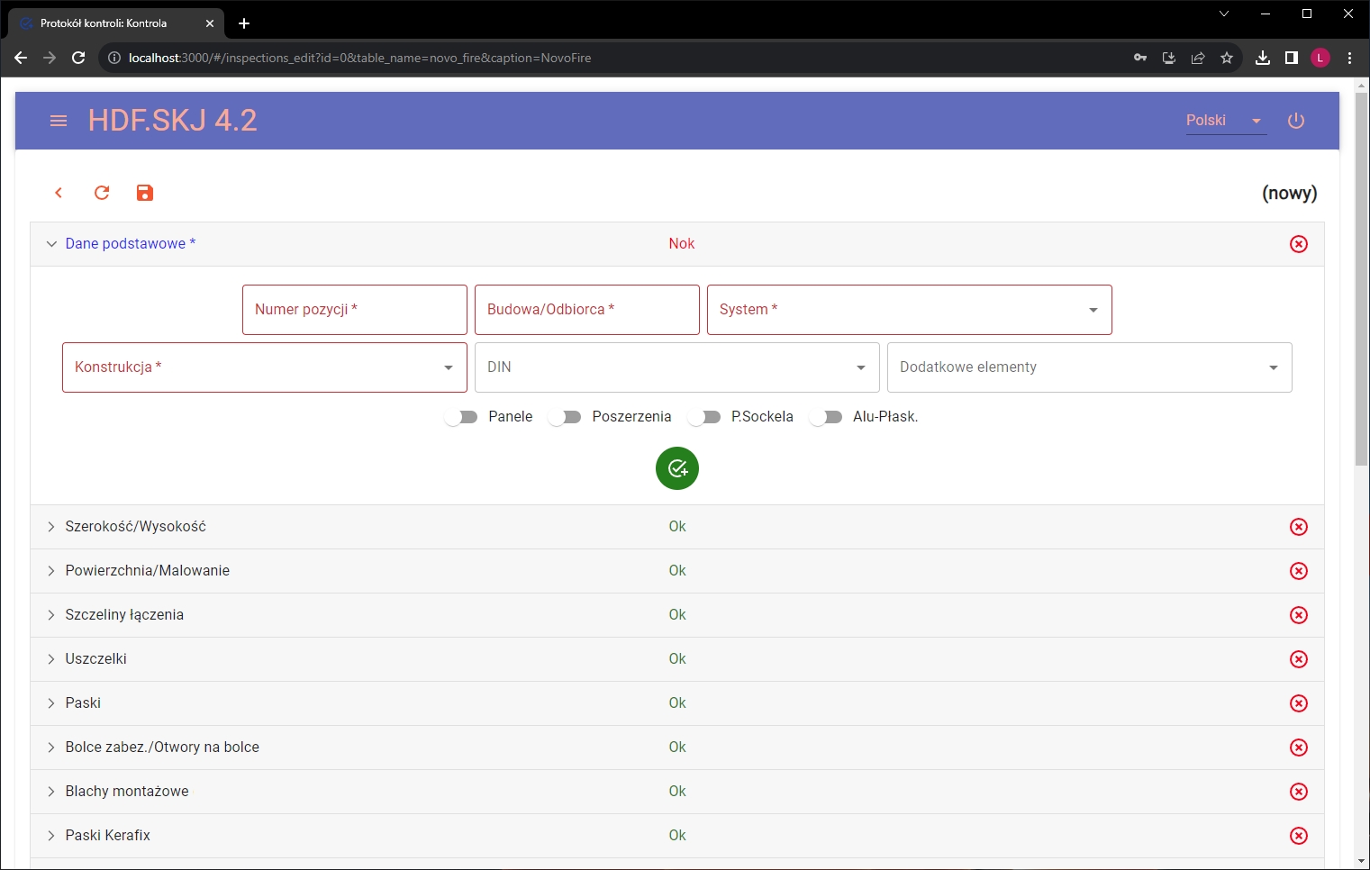Screen dimensions: 1370x870
Task: Go back using the red chevron arrow
Action: pos(59,193)
